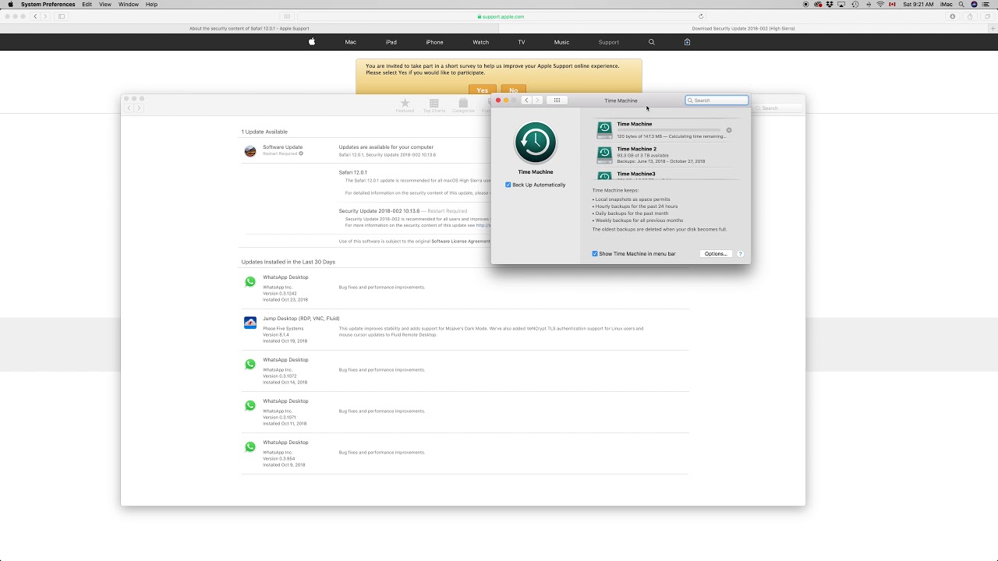Image resolution: width=998 pixels, height=561 pixels.
Task: Click WhatsApp icon for version 0.3.1071
Action: click(x=250, y=405)
